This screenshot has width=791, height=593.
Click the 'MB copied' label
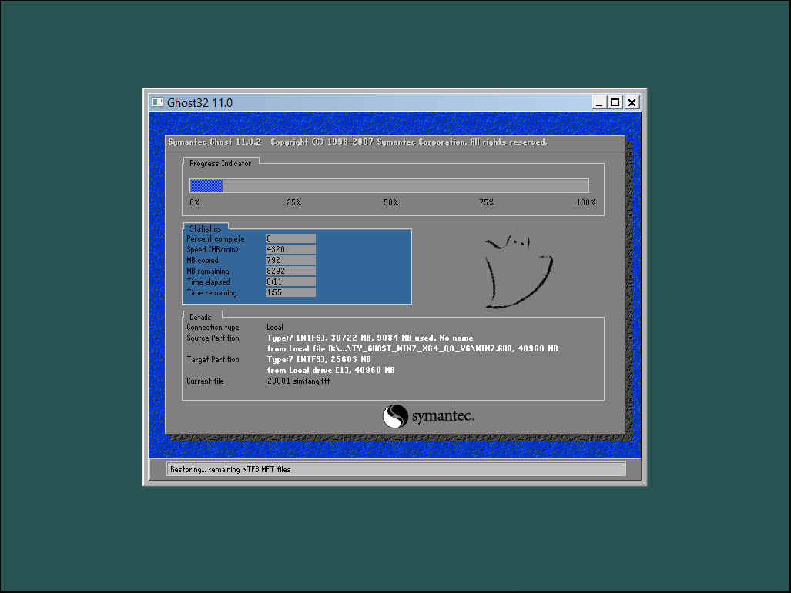(x=203, y=261)
